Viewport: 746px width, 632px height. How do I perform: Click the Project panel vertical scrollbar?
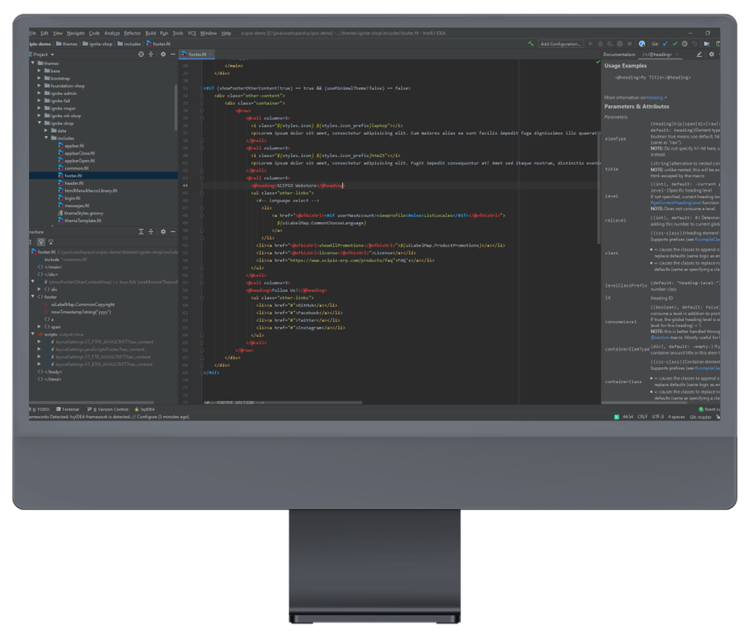(176, 107)
